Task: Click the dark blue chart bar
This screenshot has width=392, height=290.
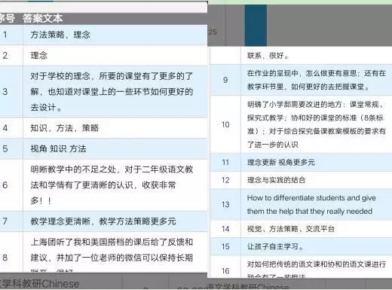Action: (256, 25)
